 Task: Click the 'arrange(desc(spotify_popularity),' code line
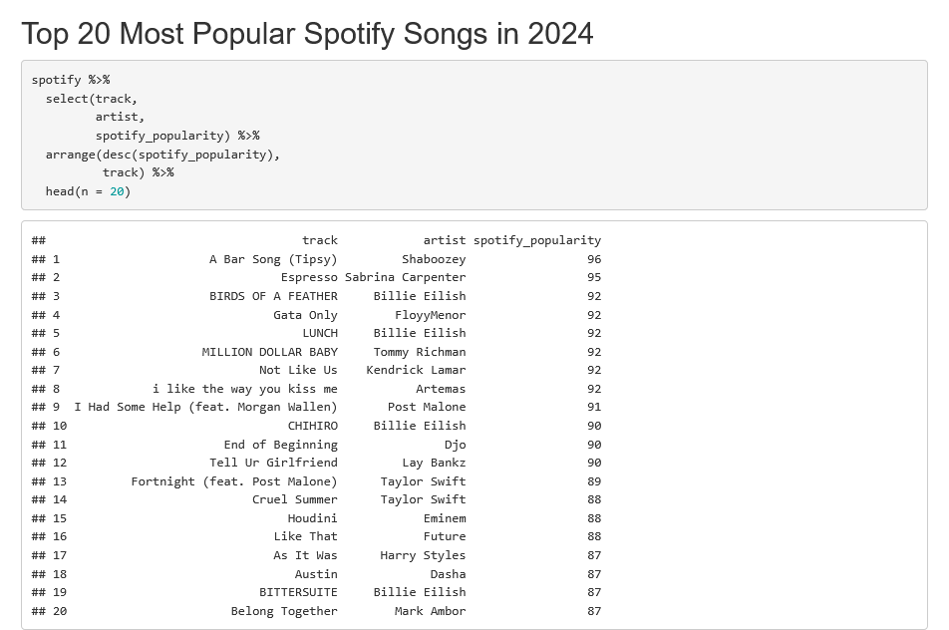(x=162, y=155)
